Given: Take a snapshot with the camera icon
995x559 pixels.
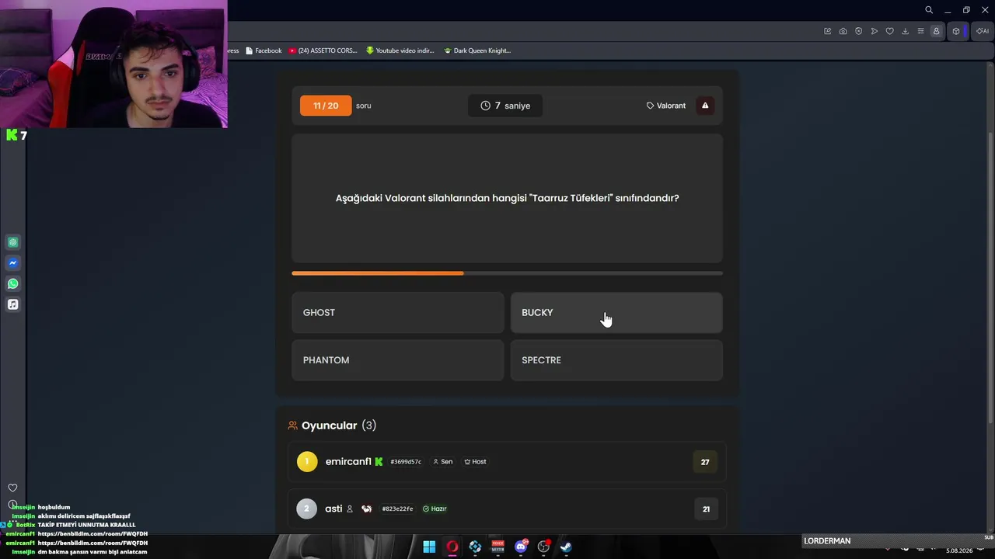Looking at the screenshot, I should click(x=843, y=31).
